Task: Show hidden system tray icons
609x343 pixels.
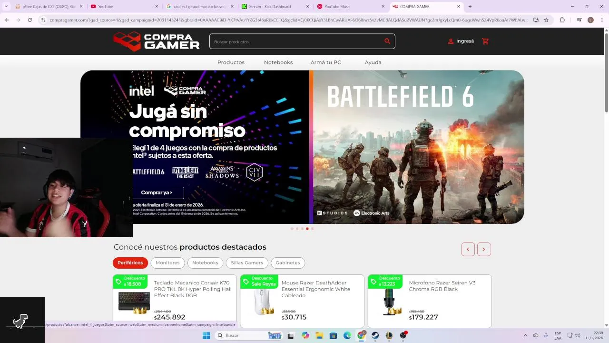Action: point(525,335)
